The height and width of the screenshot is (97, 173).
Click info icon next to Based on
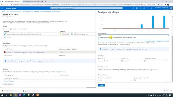(x=104, y=59)
